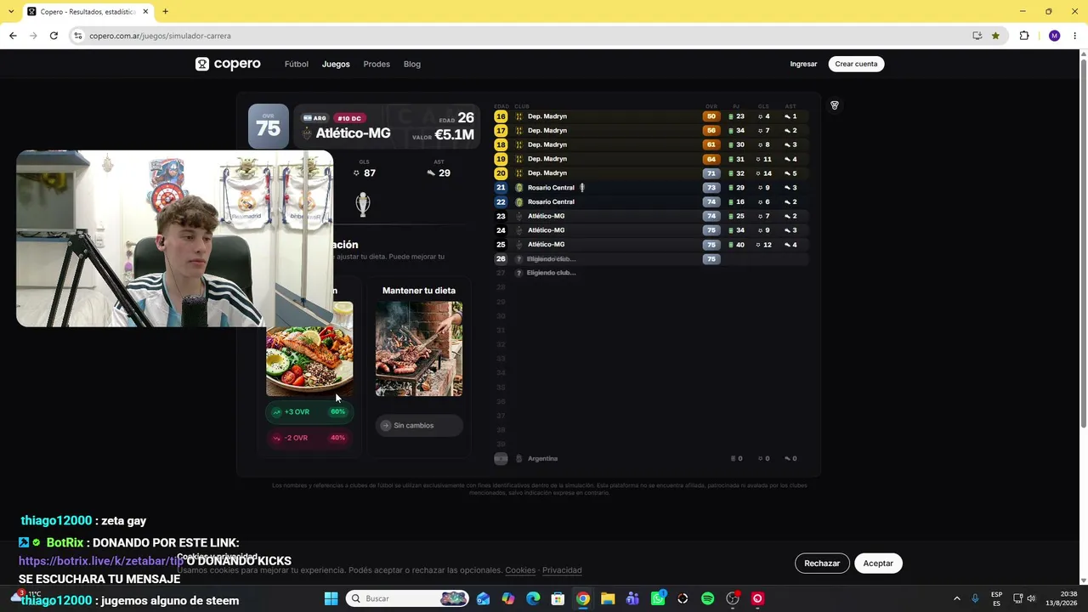Select the age 22 Rosario Central row
Viewport: 1088px width, 612px height.
tap(649, 201)
